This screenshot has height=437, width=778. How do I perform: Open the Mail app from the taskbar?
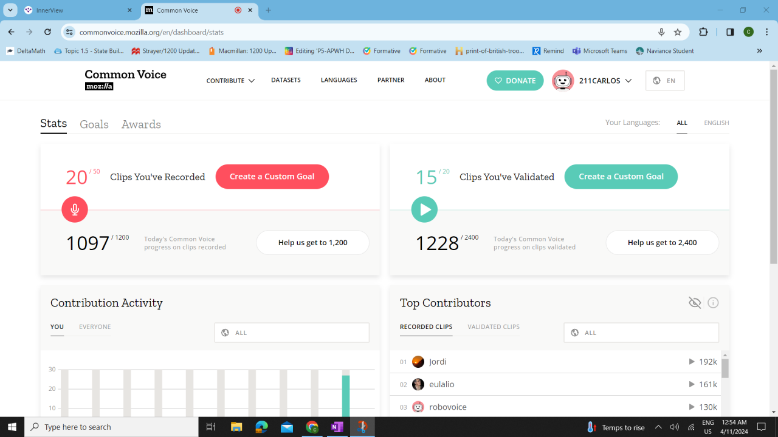287,427
